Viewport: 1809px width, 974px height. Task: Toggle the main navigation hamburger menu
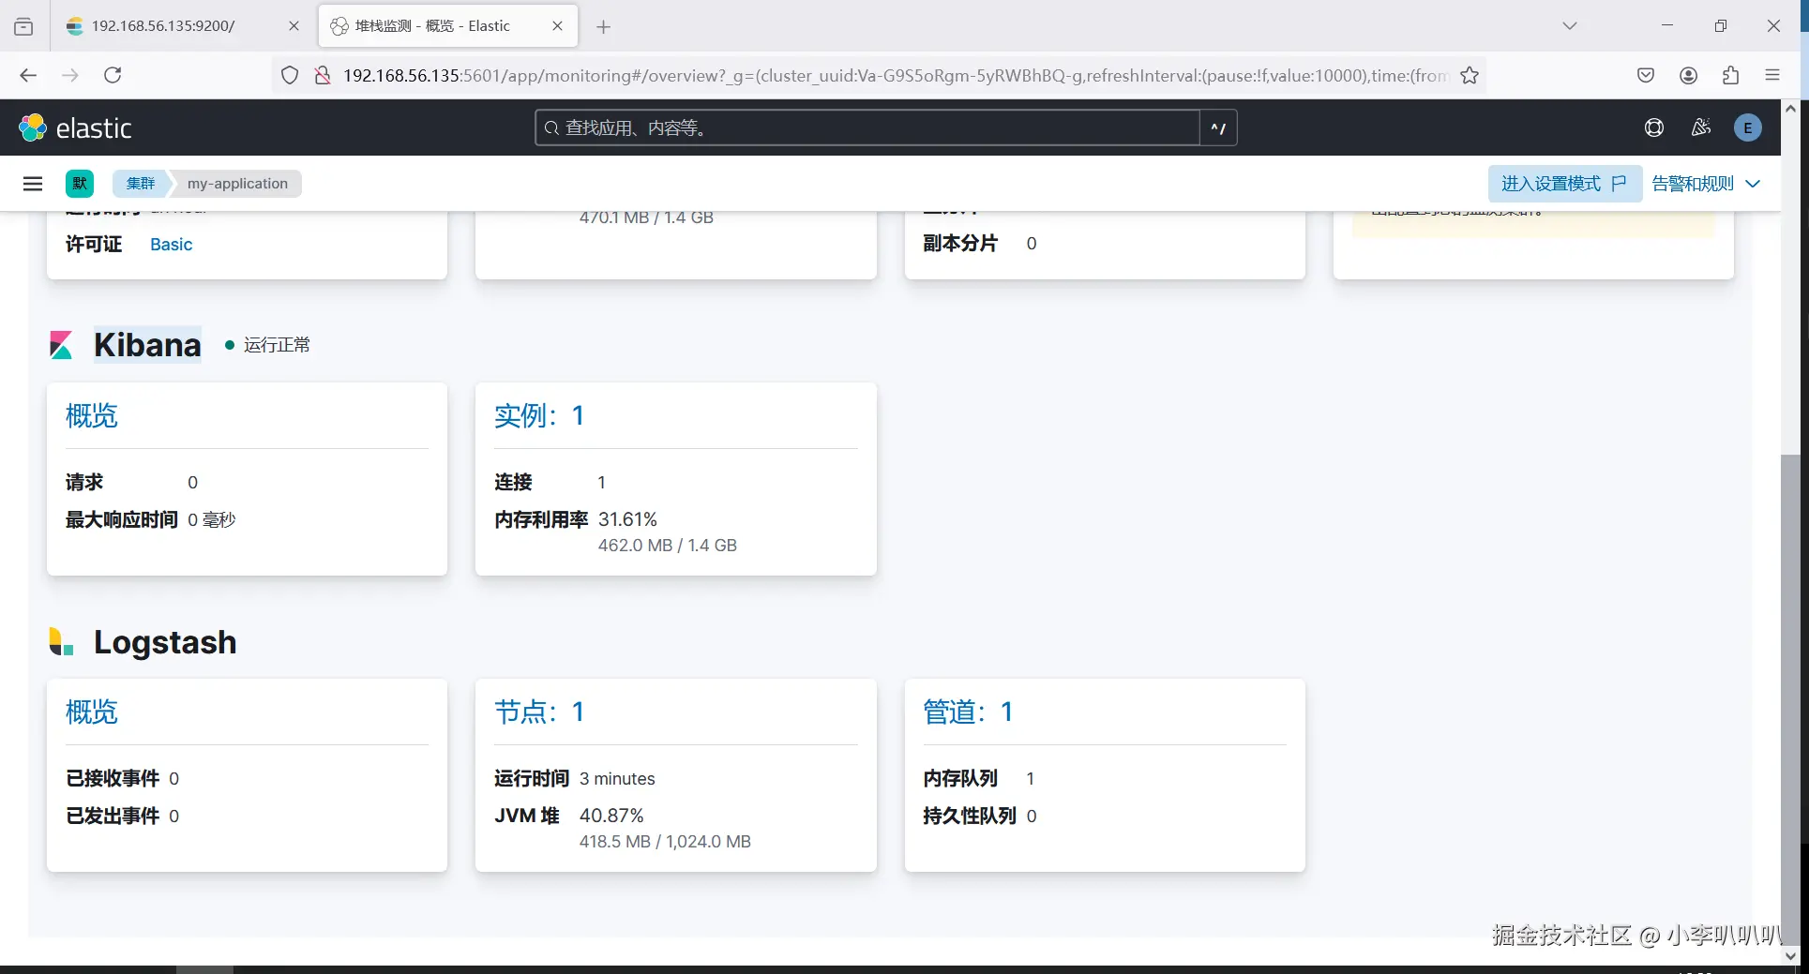tap(33, 184)
